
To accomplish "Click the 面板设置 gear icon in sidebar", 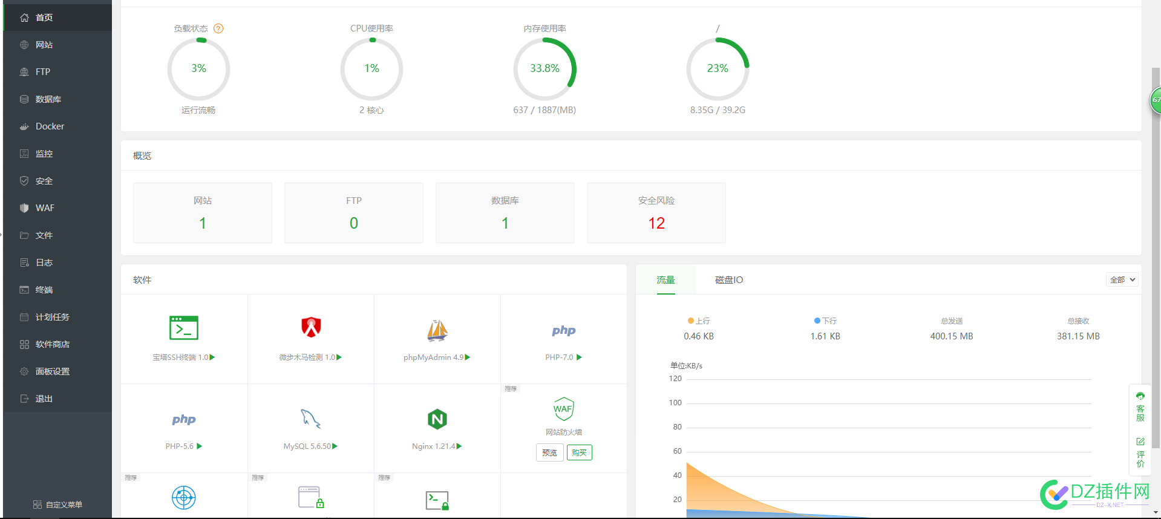I will click(x=24, y=371).
